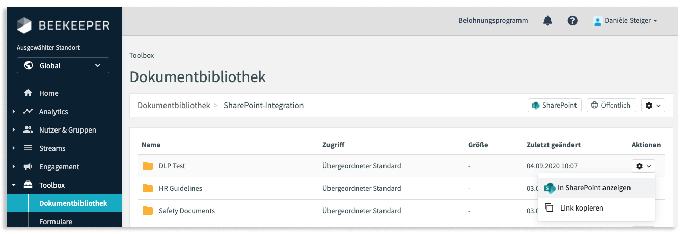Click the Home house icon in sidebar
Screen dimensions: 685x234
pos(29,93)
